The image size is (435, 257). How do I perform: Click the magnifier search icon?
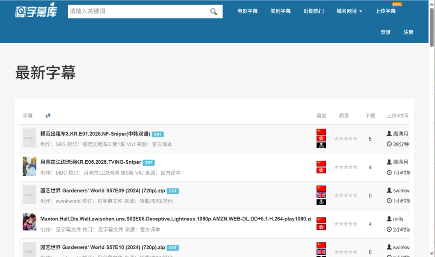[x=213, y=11]
